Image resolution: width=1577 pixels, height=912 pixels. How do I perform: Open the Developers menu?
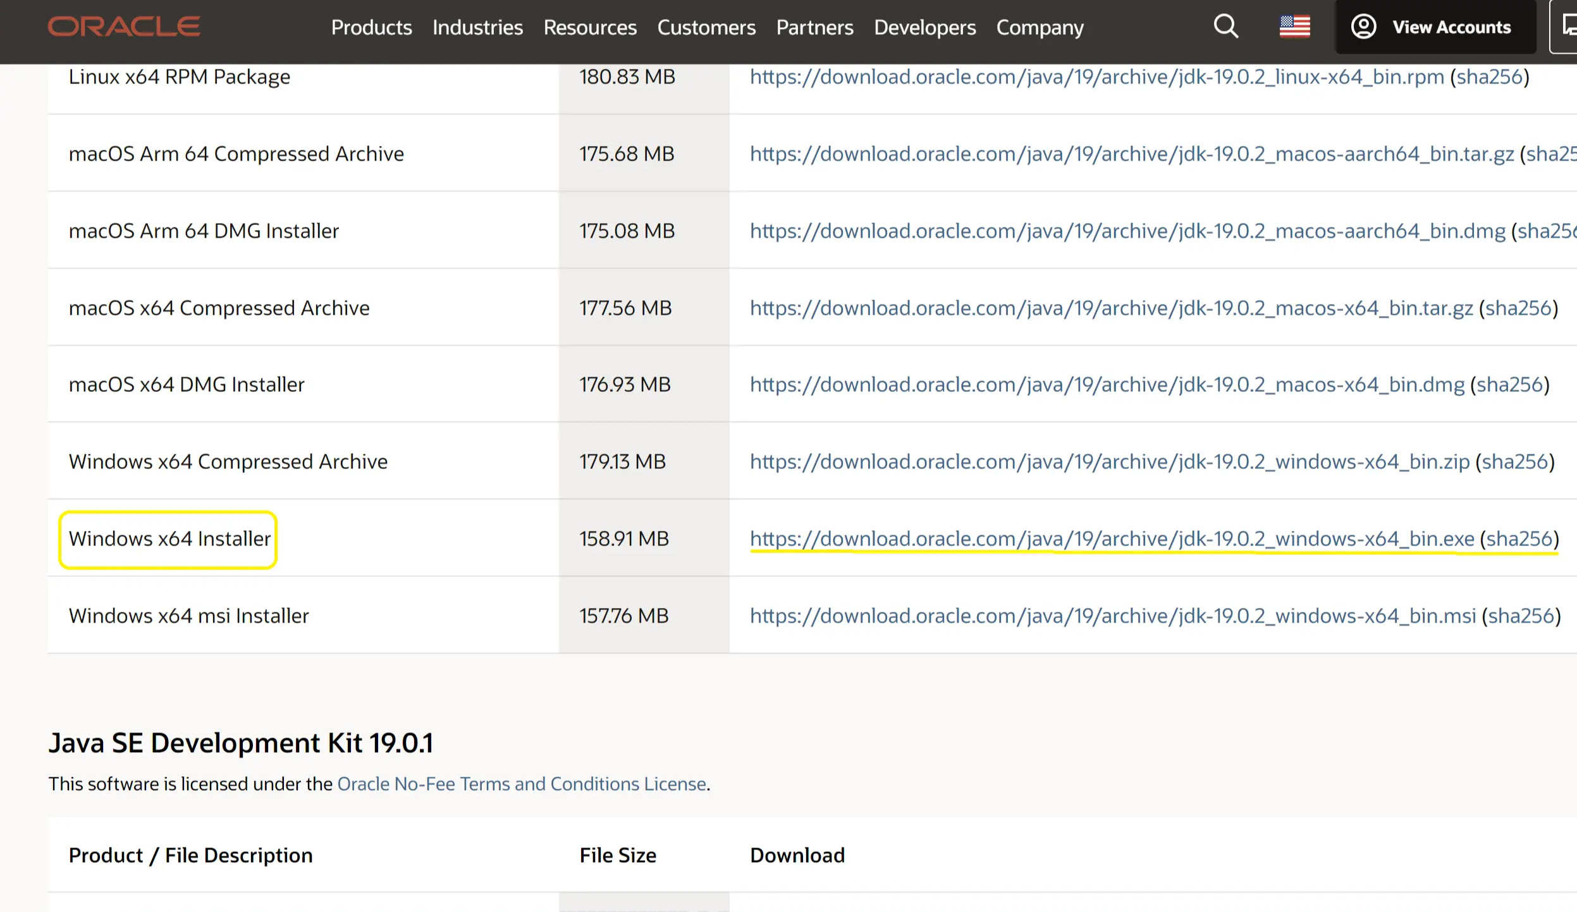pyautogui.click(x=924, y=27)
